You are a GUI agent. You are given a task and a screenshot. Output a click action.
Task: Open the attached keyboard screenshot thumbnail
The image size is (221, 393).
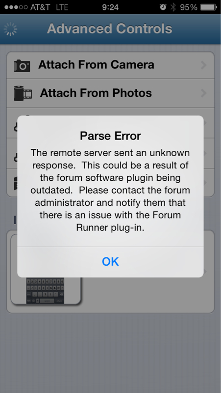coord(46,269)
